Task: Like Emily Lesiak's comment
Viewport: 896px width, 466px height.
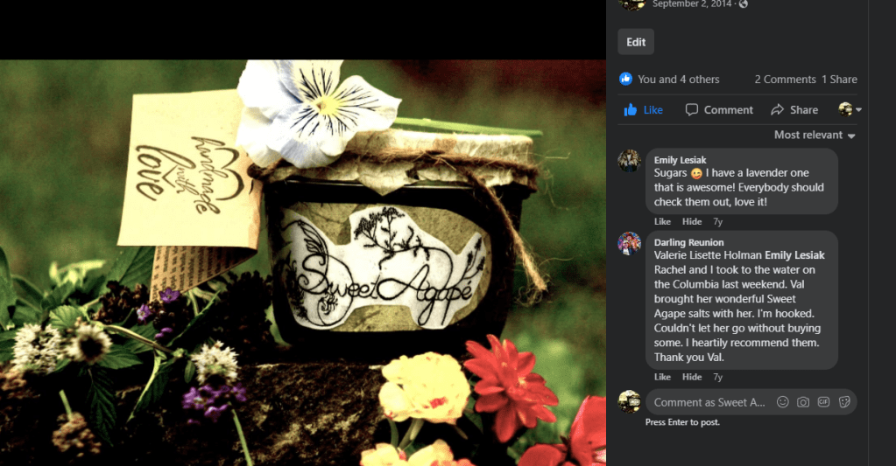Action: click(662, 222)
